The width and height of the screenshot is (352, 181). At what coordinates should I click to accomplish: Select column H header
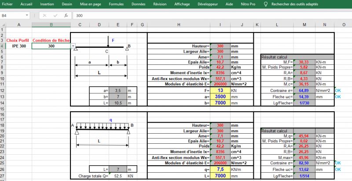click(178, 25)
